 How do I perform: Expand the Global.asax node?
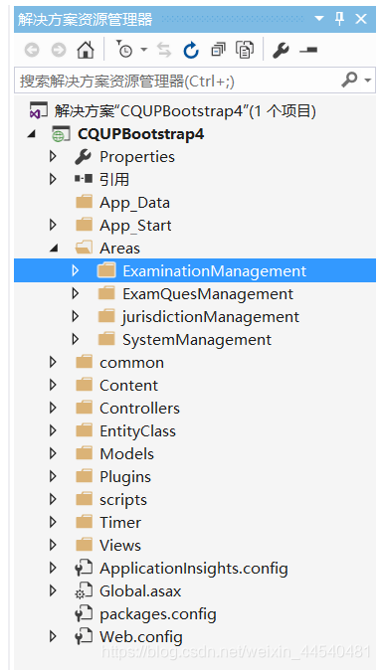click(53, 590)
